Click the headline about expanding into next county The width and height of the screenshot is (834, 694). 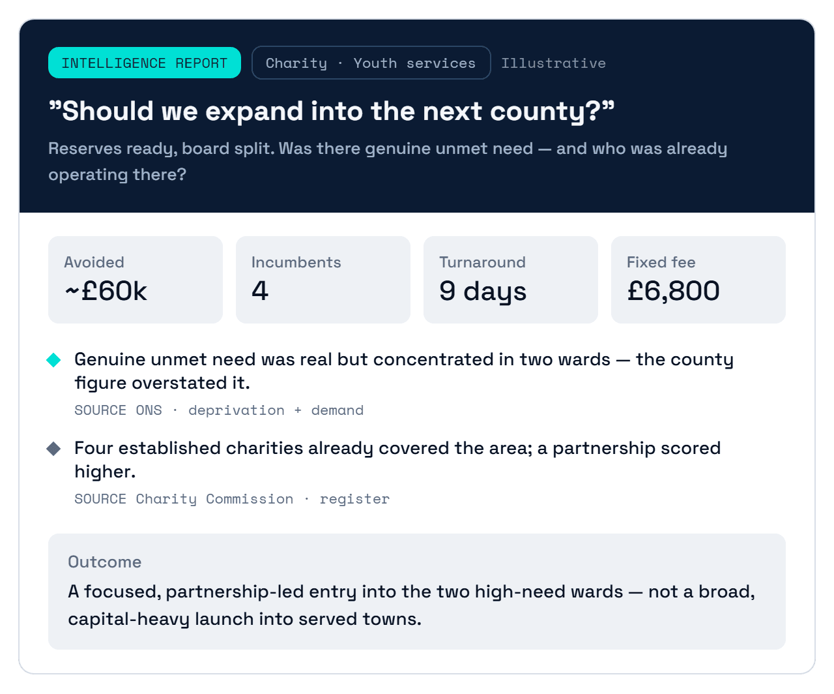[332, 111]
